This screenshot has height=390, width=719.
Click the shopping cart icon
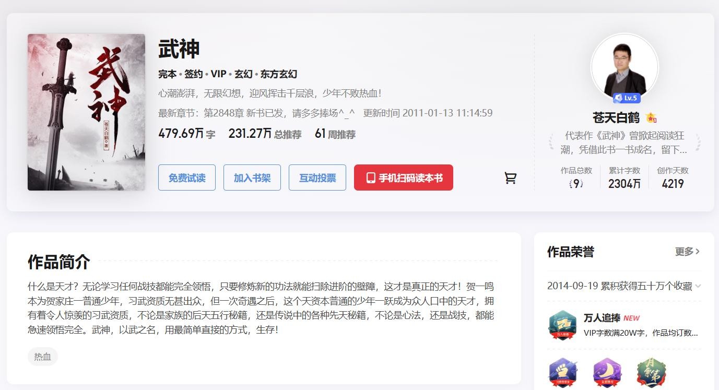coord(510,178)
